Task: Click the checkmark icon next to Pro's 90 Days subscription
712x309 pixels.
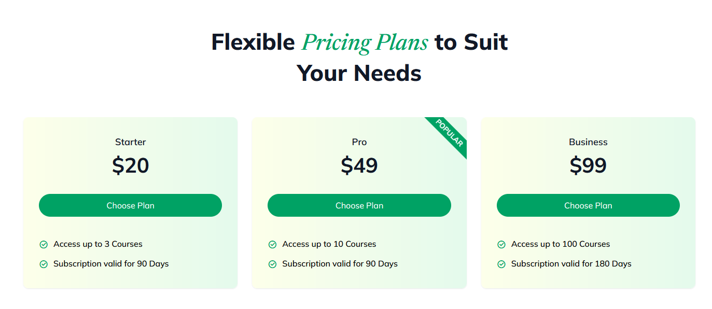Action: [x=272, y=264]
